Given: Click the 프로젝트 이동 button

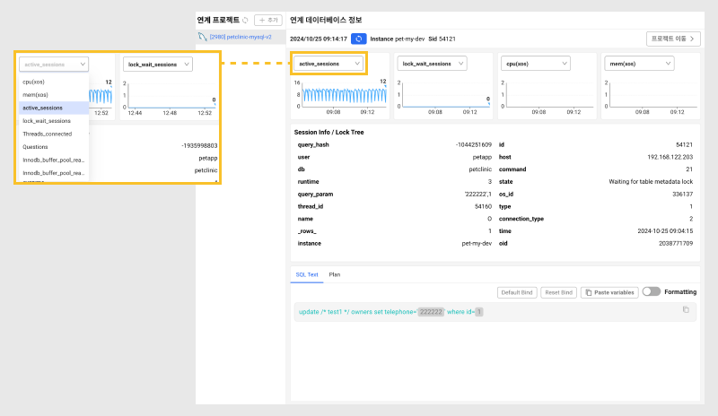Looking at the screenshot, I should [x=673, y=39].
